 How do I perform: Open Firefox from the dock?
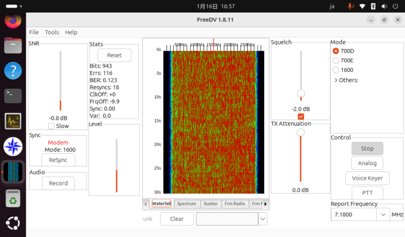point(13,21)
